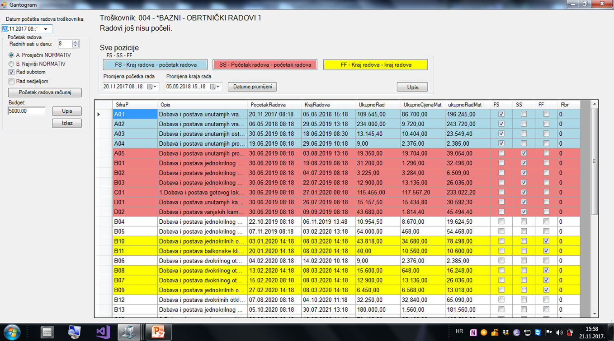Open the BitTorrent tray icon

click(516, 333)
